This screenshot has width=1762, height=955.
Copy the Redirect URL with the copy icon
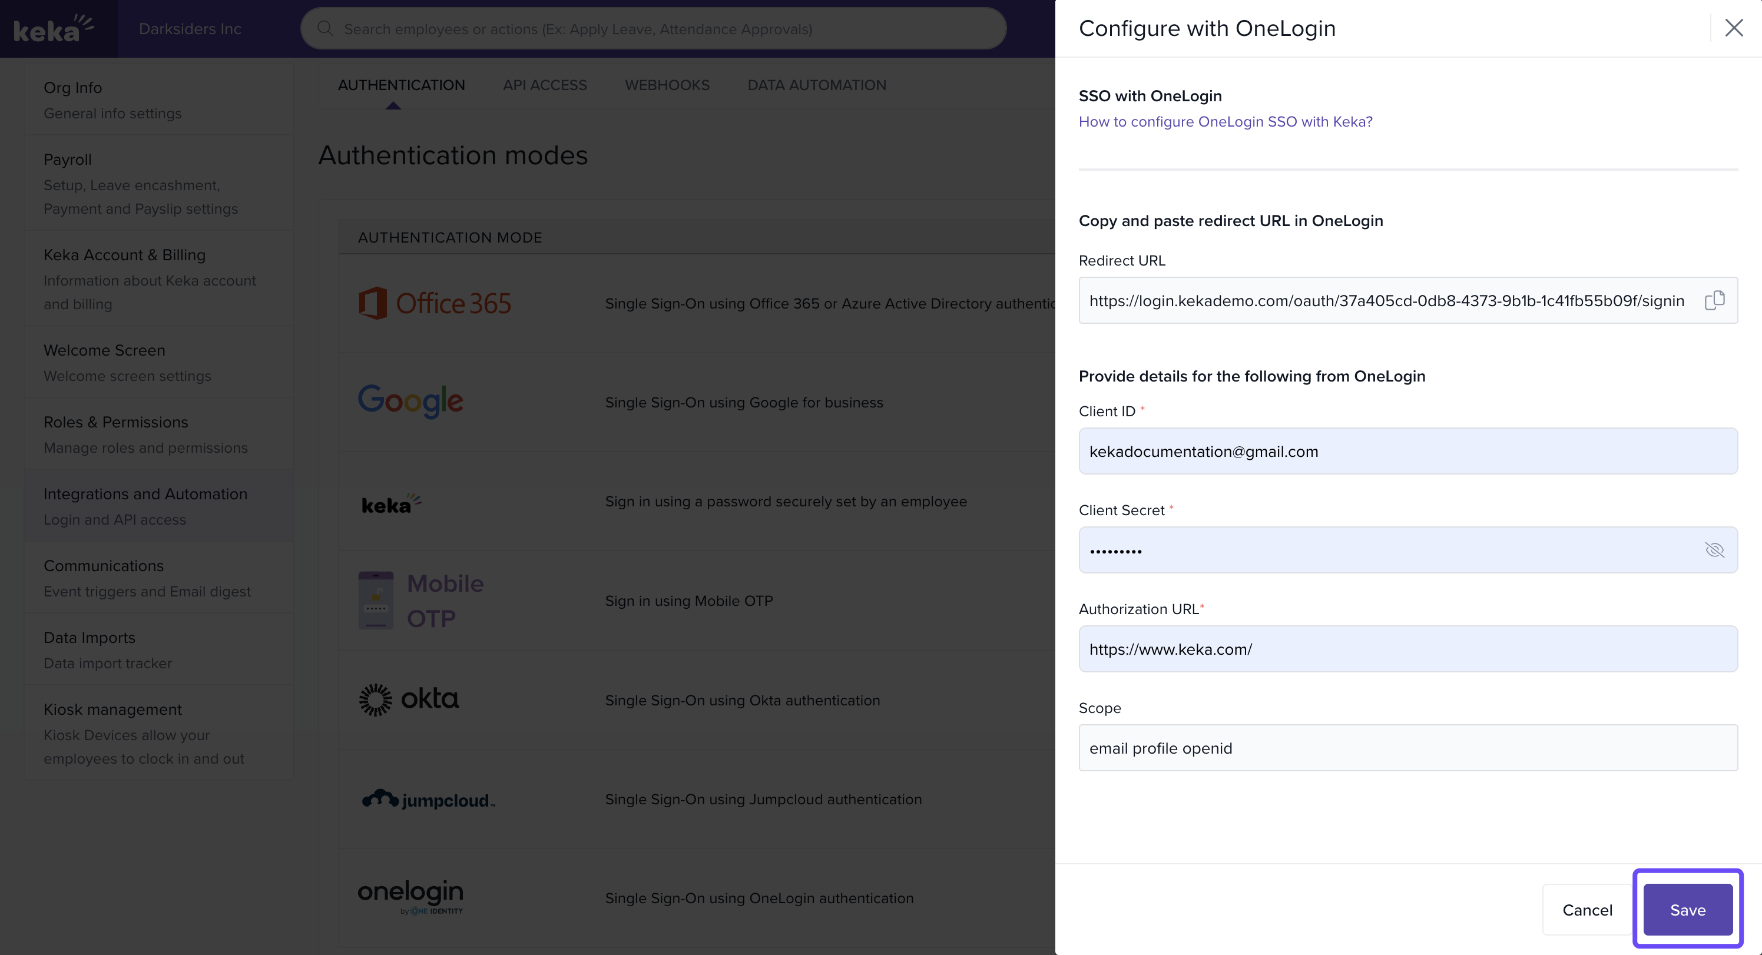click(x=1714, y=300)
